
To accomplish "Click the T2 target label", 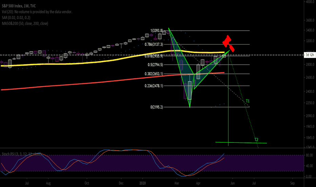I will click(256, 139).
